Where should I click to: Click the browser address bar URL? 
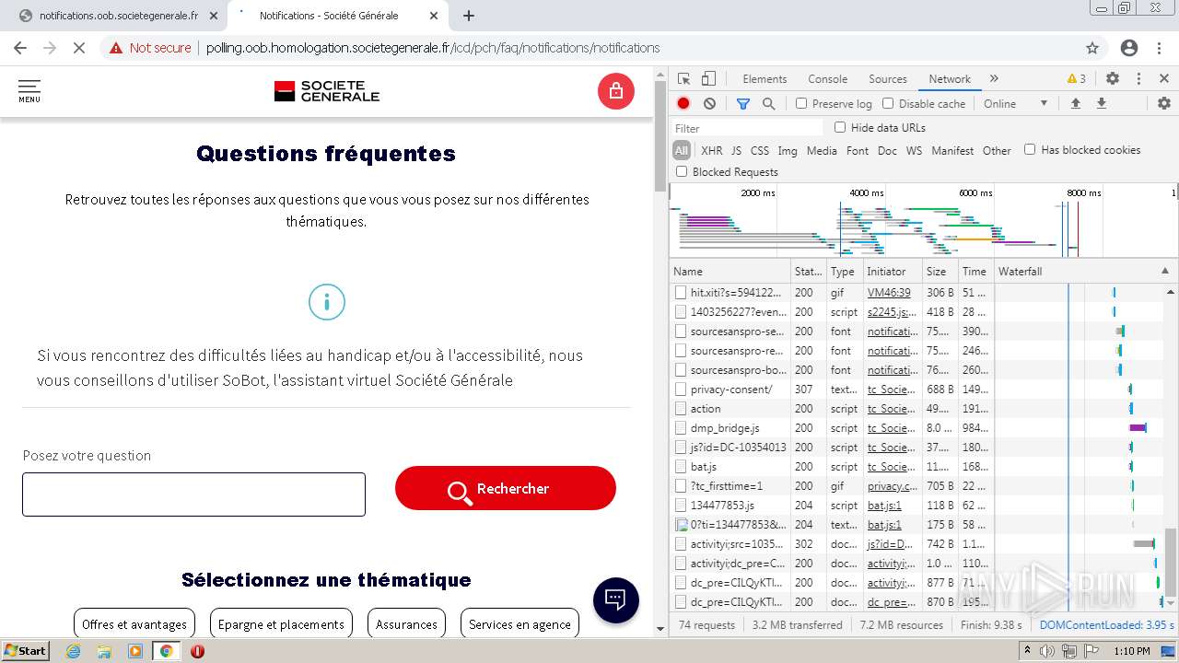(433, 48)
